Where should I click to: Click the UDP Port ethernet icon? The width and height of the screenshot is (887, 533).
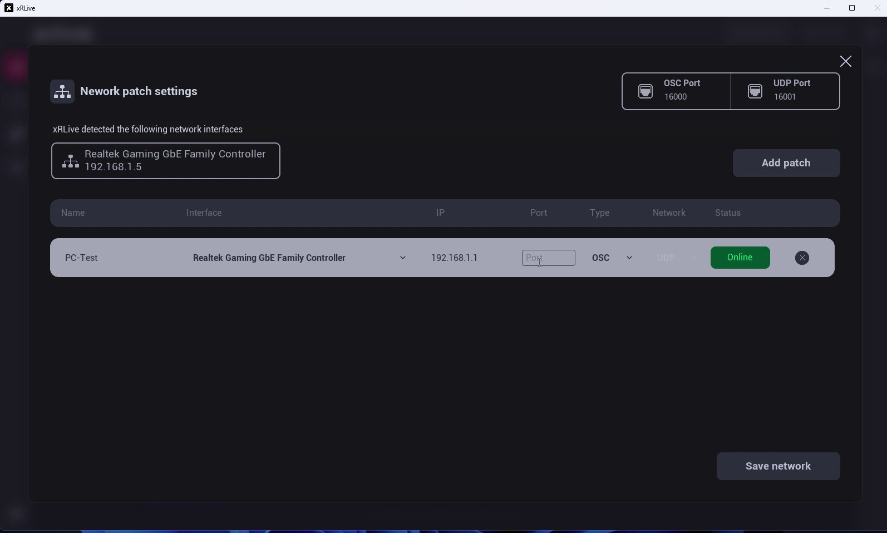755,91
